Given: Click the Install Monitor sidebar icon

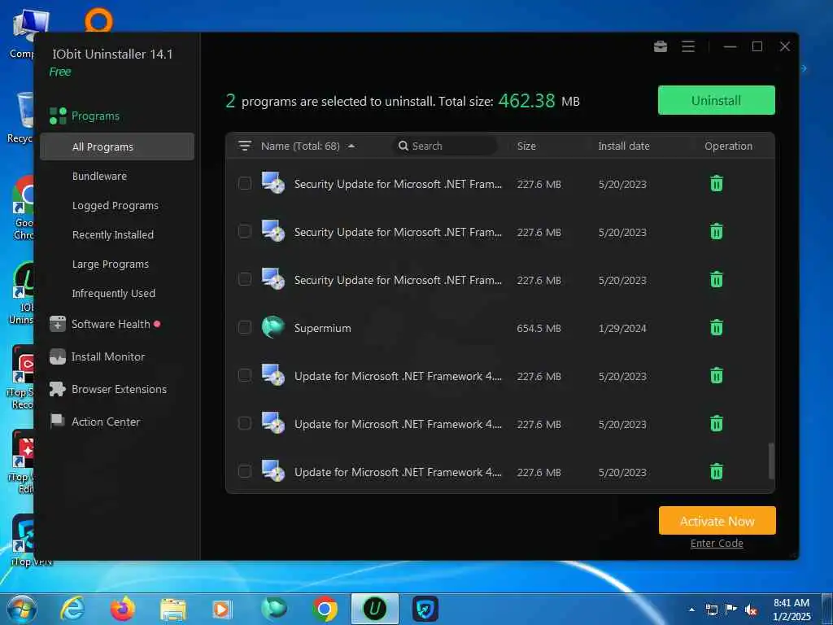Looking at the screenshot, I should click(58, 356).
